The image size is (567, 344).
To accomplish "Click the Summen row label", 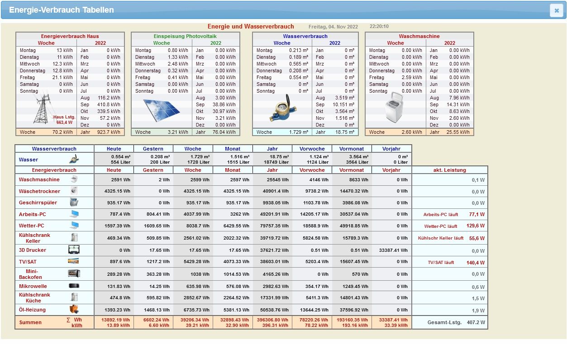I will [30, 322].
